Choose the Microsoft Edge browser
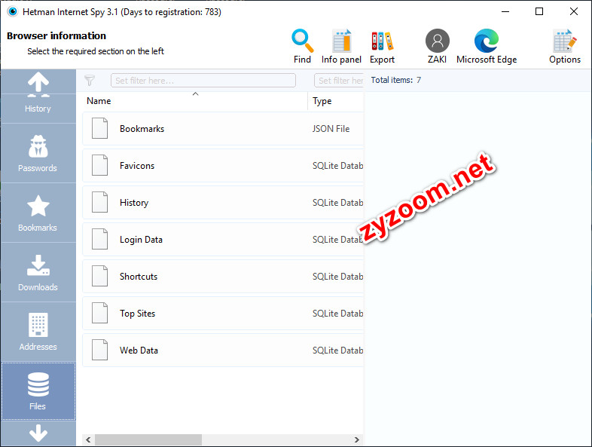 [487, 46]
